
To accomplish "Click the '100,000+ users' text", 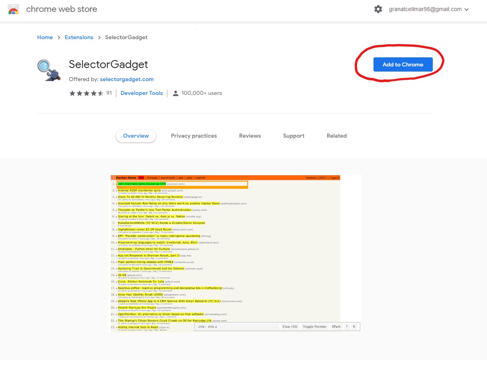I will [202, 93].
